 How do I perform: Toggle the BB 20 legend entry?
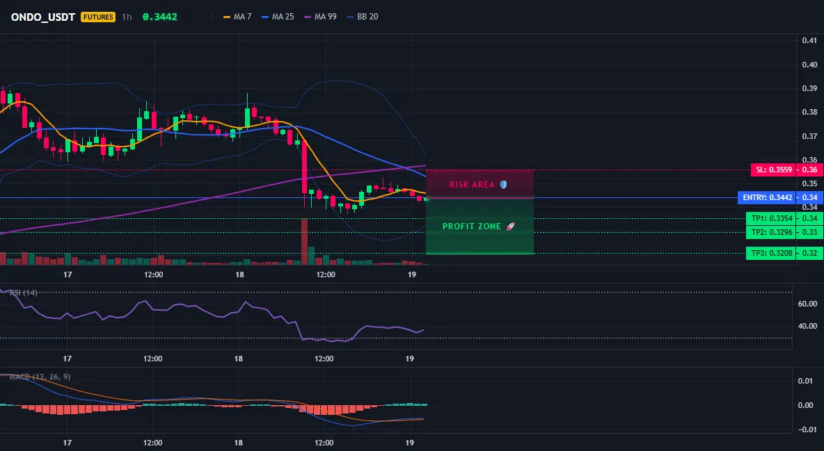point(363,17)
